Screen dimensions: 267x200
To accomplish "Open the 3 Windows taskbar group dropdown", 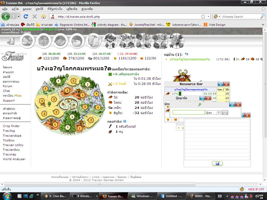I will click(97, 196).
